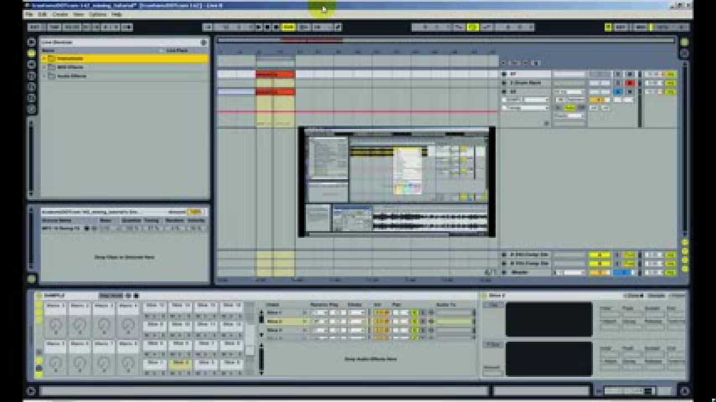The width and height of the screenshot is (716, 402).
Task: Toggle return track A yellow activator
Action: pyautogui.click(x=599, y=255)
